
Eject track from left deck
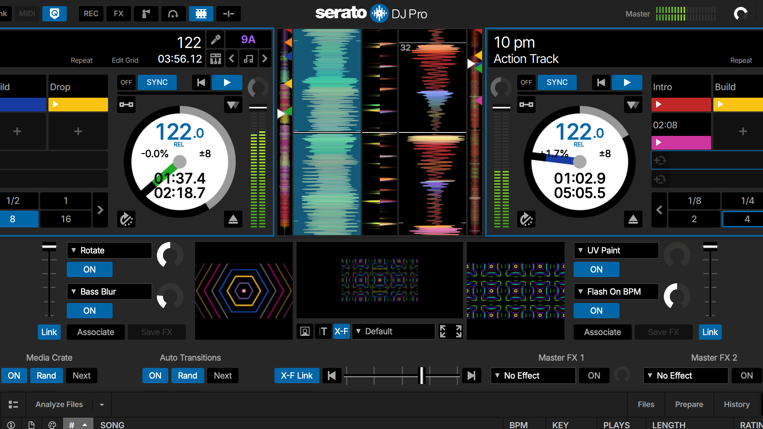pyautogui.click(x=233, y=219)
